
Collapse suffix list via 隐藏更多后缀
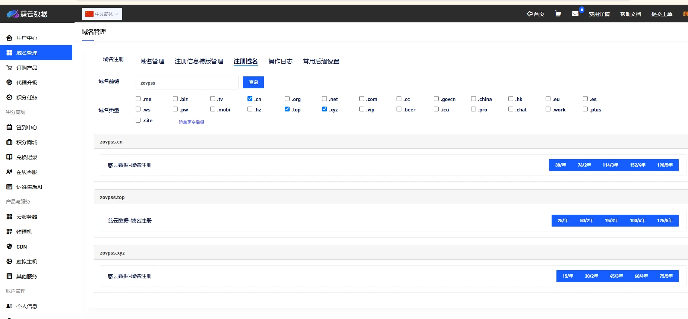click(191, 122)
